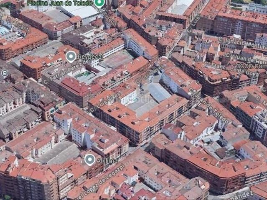This screenshot has height=200, width=267.
Task: Select the Alklima location pin
Action: pos(90,160)
